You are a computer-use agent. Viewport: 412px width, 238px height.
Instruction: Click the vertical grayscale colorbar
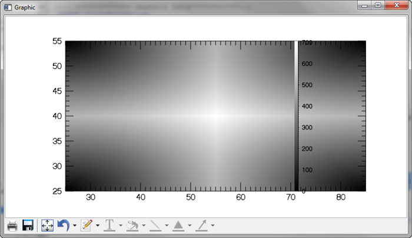(297, 116)
